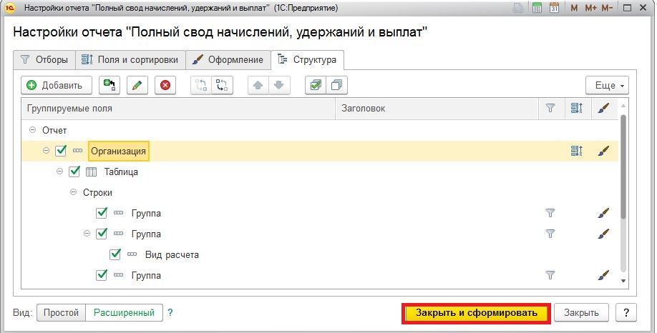Collapse the Группа node containing Вид расчета
Viewport: 657px width, 333px height.
[87, 234]
